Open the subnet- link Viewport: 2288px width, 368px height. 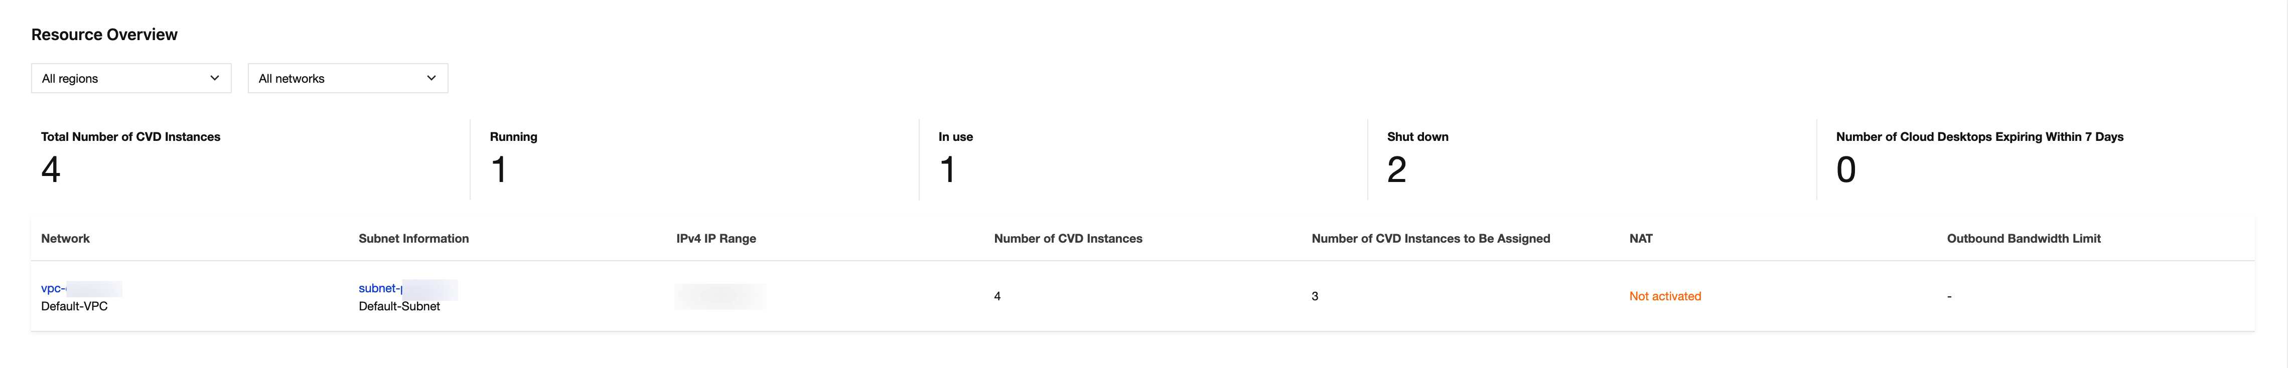tap(380, 288)
